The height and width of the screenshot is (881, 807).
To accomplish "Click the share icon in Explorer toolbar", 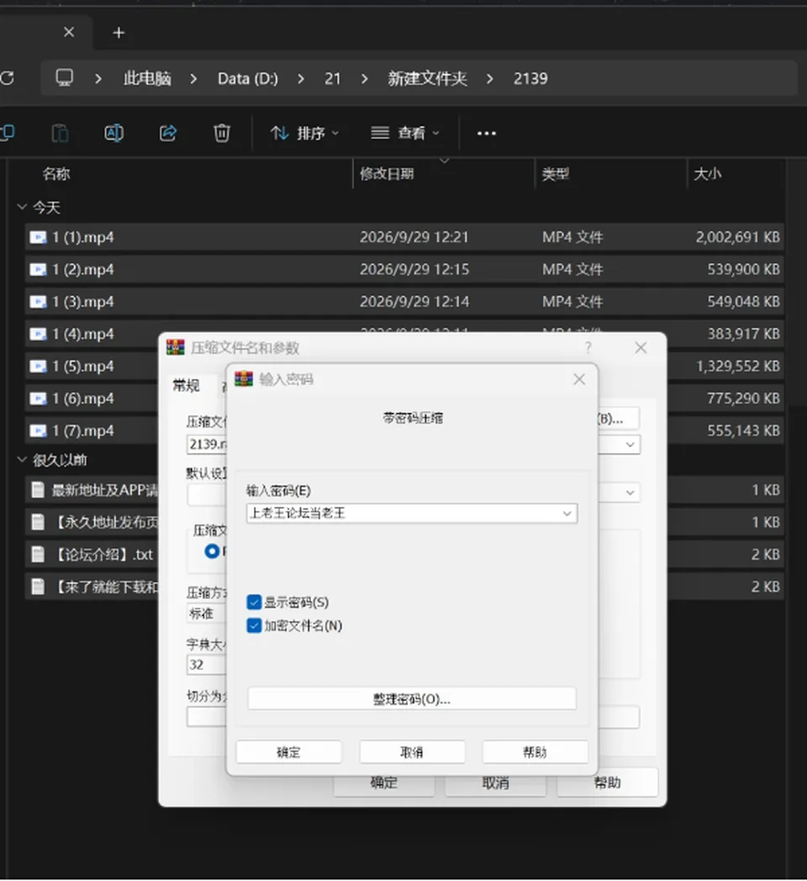I will tap(168, 133).
